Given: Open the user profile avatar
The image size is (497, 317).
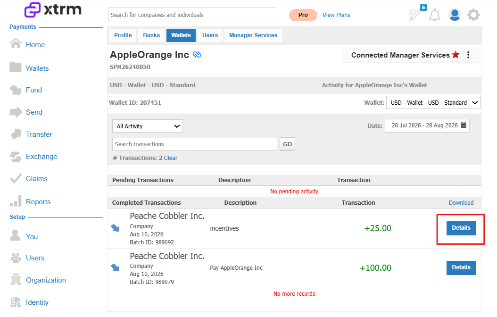Looking at the screenshot, I should click(455, 15).
